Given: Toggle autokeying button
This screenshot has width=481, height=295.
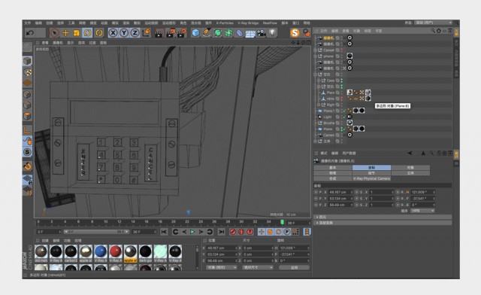Looking at the screenshot, I should (241, 232).
